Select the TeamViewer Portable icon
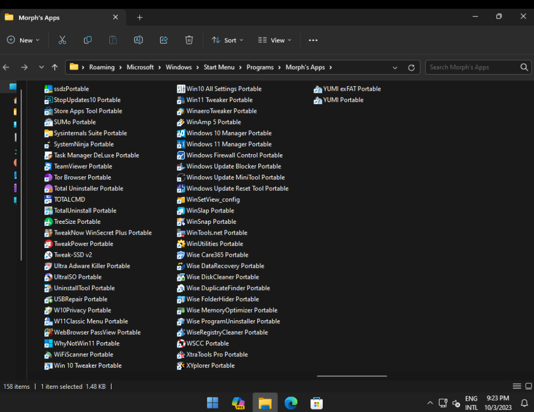The height and width of the screenshot is (412, 534). [49, 166]
